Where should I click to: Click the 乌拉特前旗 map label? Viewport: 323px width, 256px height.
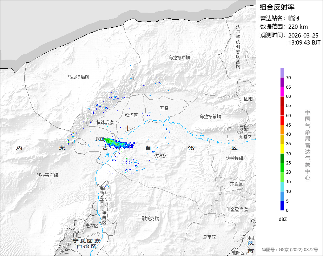tap(210, 116)
